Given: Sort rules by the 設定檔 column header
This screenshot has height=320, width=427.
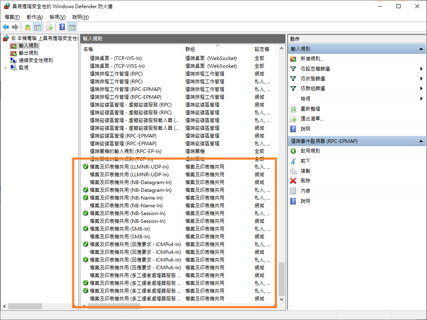Looking at the screenshot, I should click(264, 49).
